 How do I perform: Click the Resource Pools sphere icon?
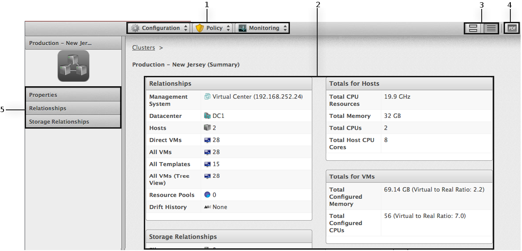[207, 195]
